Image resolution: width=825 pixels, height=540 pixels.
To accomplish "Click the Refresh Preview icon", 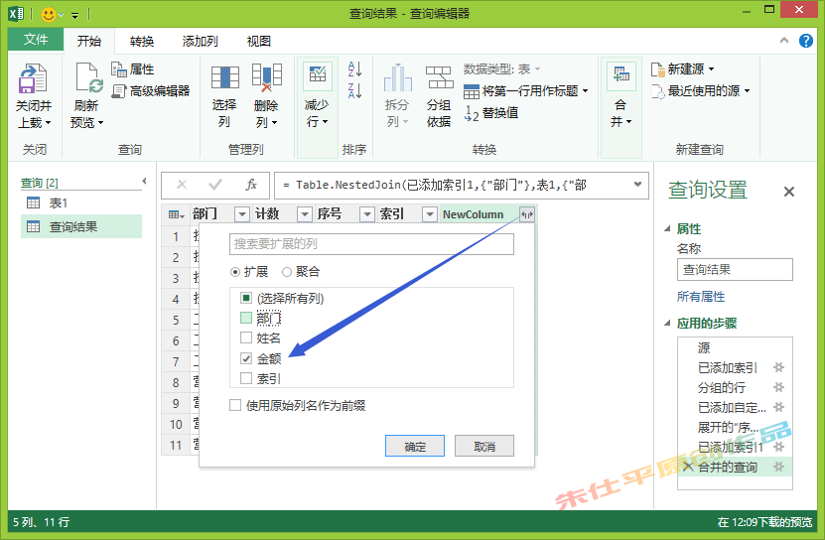I will click(x=87, y=78).
